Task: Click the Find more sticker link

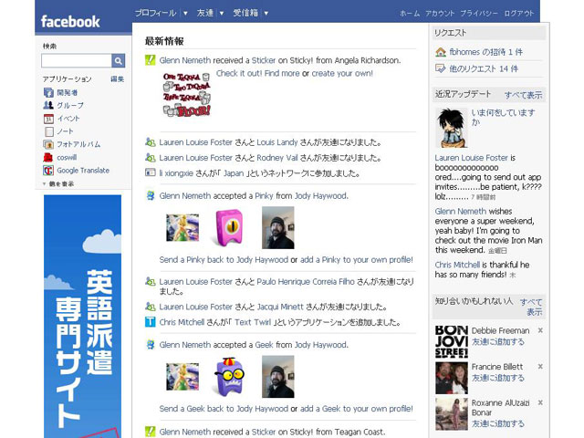Action: click(x=282, y=73)
